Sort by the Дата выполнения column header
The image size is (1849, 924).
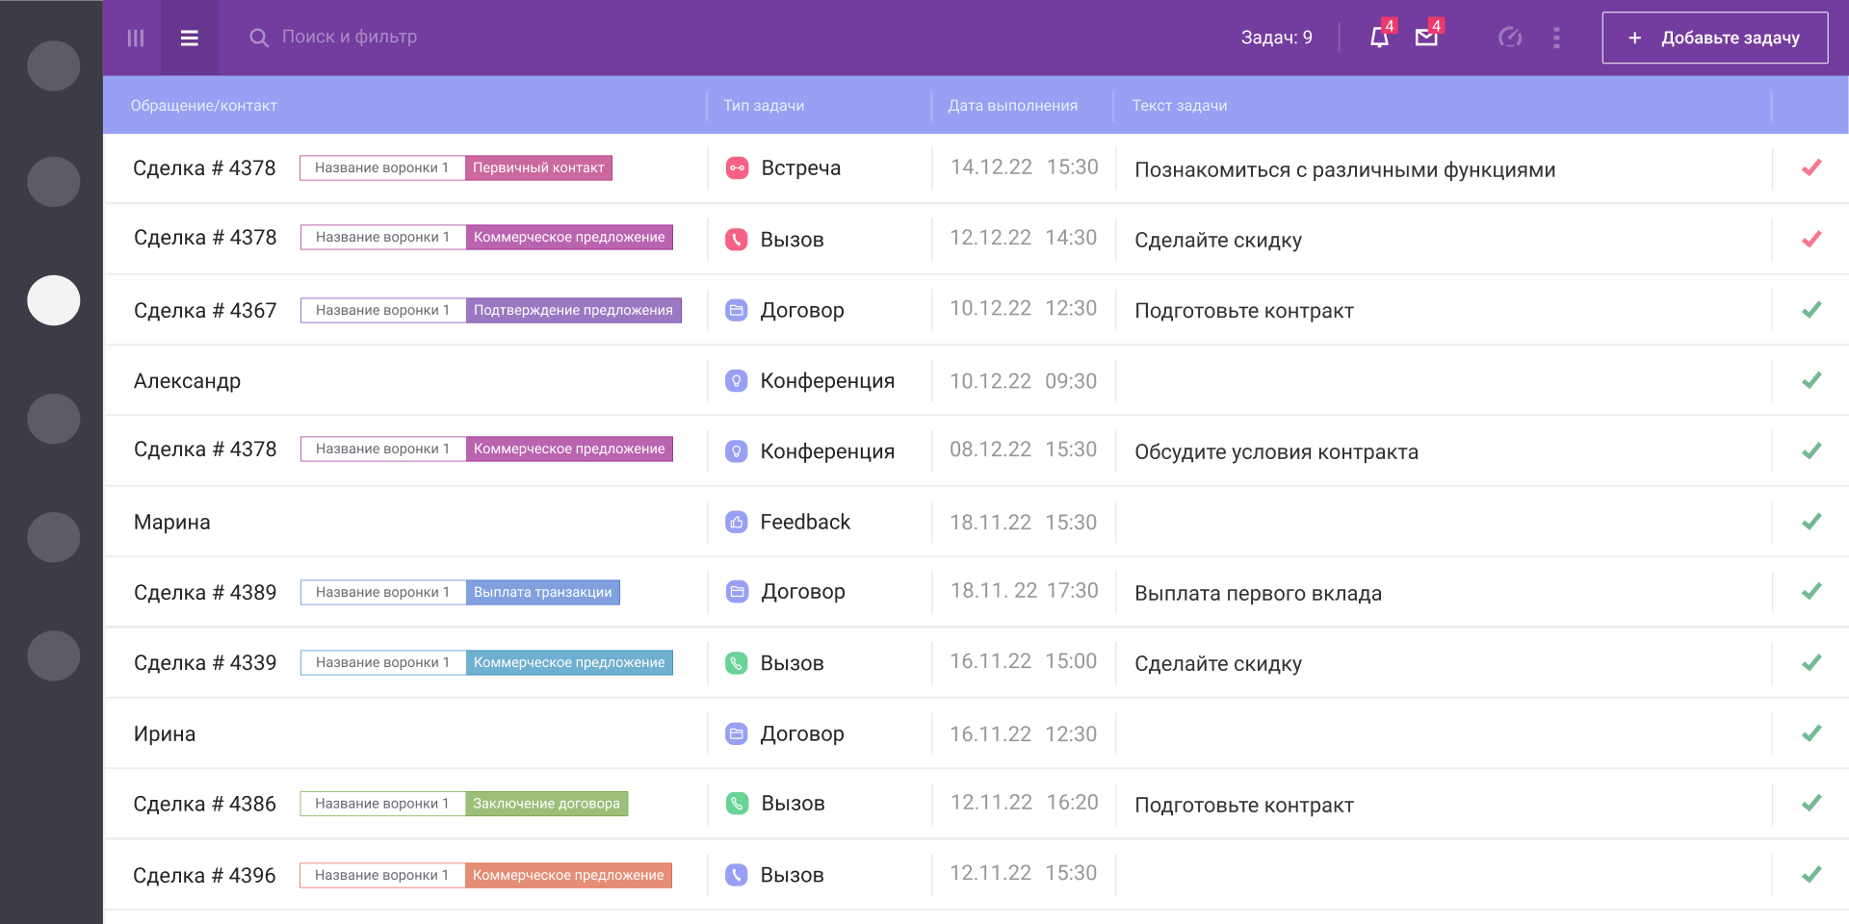click(1012, 106)
